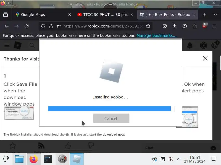Viewport: 221px width, 165px height.
Task: Click the Installing Roblox progress bar
Action: click(111, 109)
